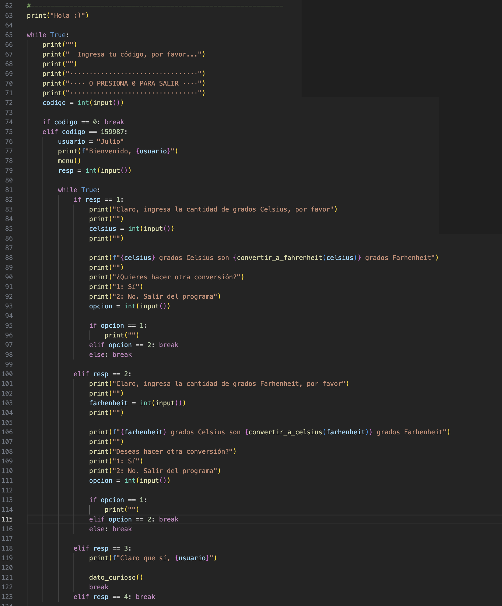The width and height of the screenshot is (502, 606).
Task: Click the 'O PRESIONA 0 PARA SALIR' string
Action: (x=134, y=83)
